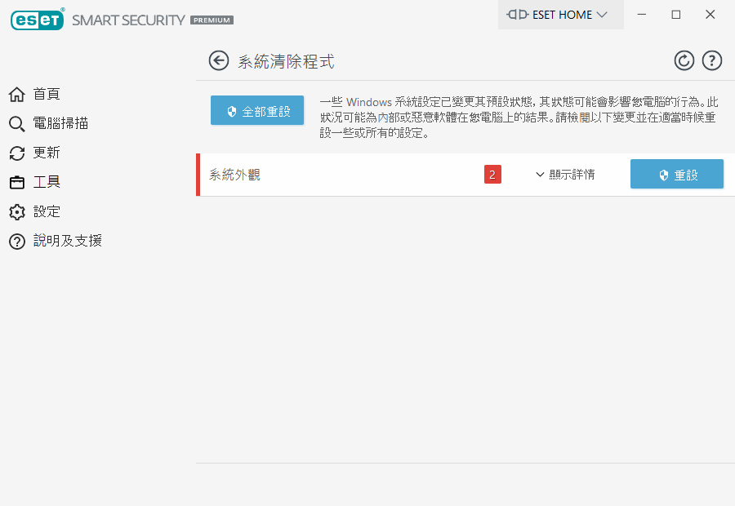Click the 系統外觀 row label
Viewport: 735px width, 506px height.
(x=235, y=175)
